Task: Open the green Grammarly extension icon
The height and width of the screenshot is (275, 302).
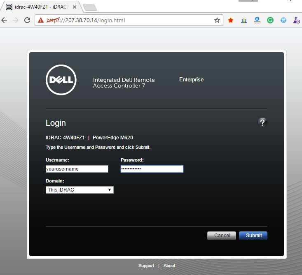Action: click(x=270, y=20)
